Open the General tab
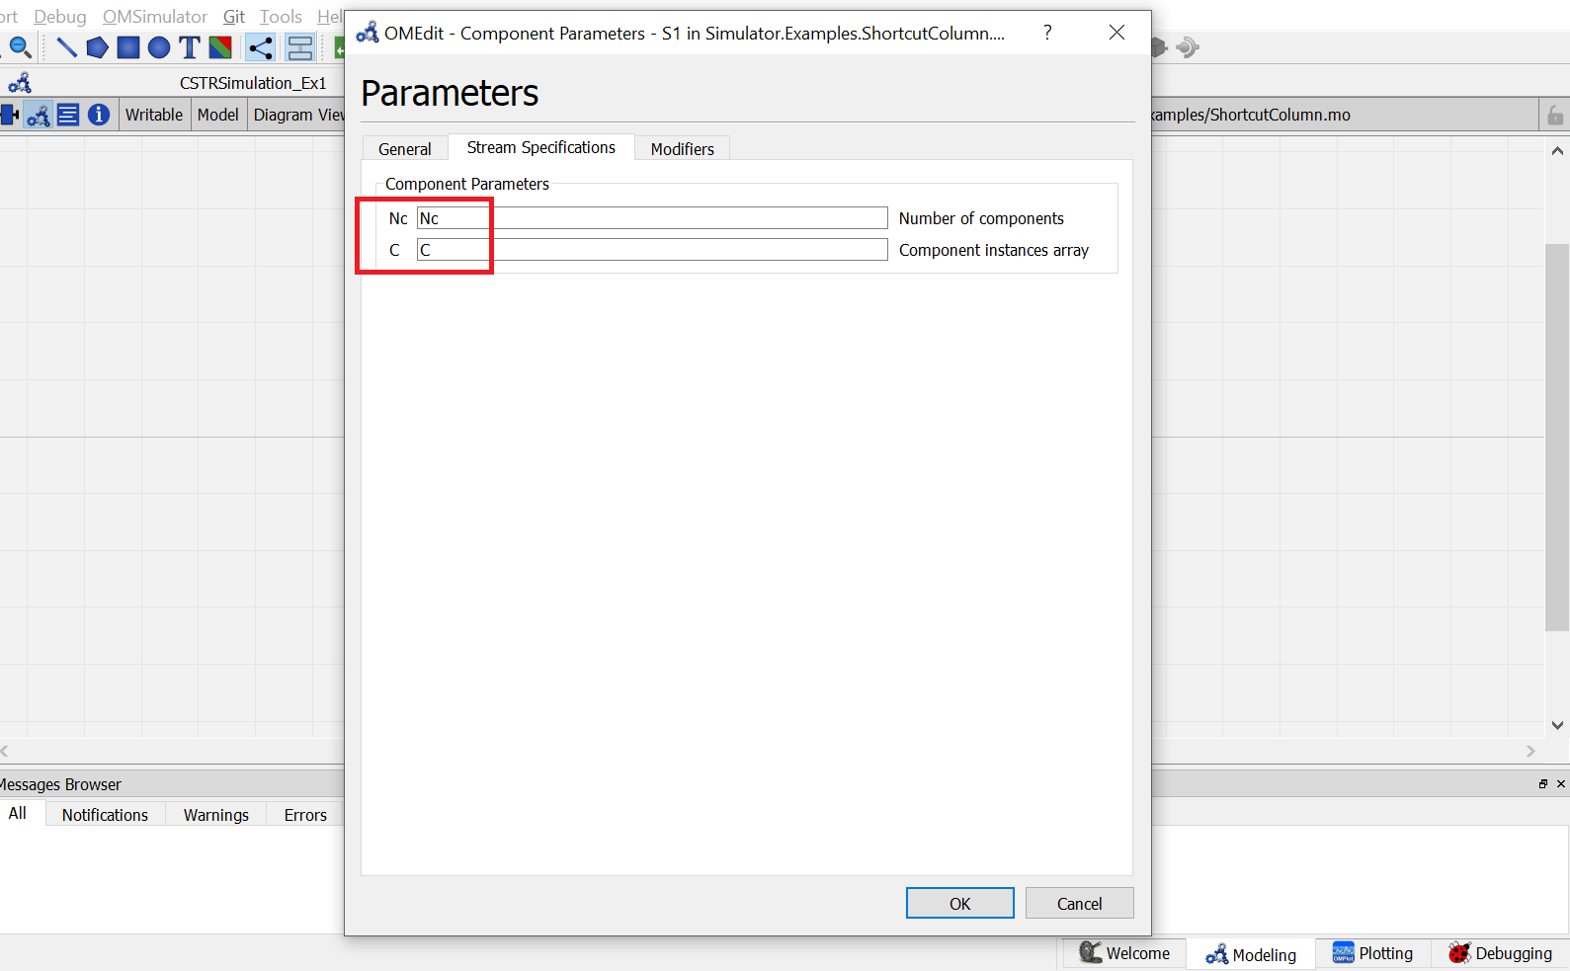The width and height of the screenshot is (1570, 971). 405,148
